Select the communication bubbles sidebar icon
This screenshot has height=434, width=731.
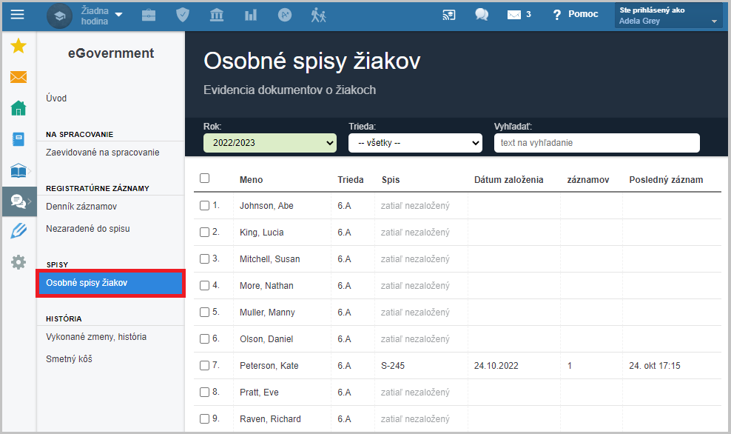tap(19, 201)
